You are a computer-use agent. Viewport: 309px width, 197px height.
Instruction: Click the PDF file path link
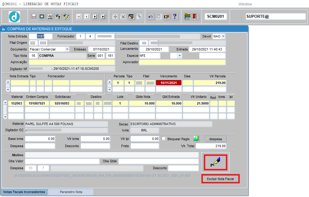pyautogui.click(x=102, y=176)
